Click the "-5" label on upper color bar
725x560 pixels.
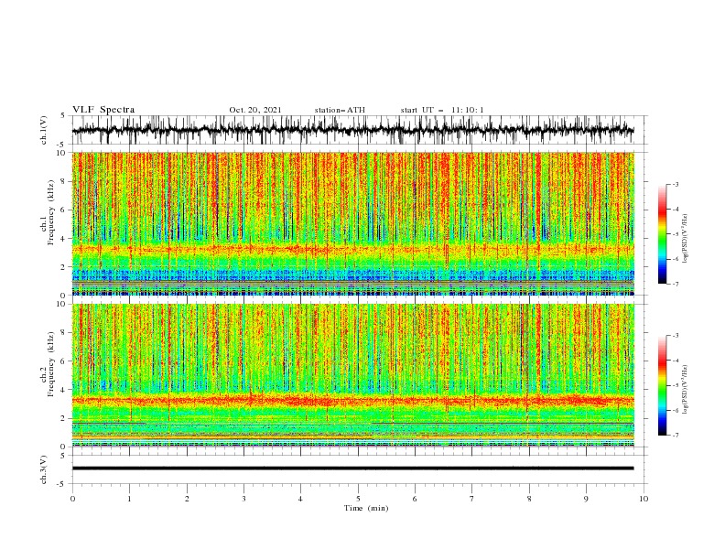coord(676,234)
